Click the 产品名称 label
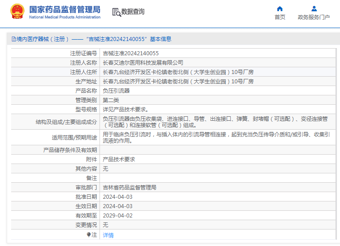The height and width of the screenshot is (246, 340). (86, 91)
